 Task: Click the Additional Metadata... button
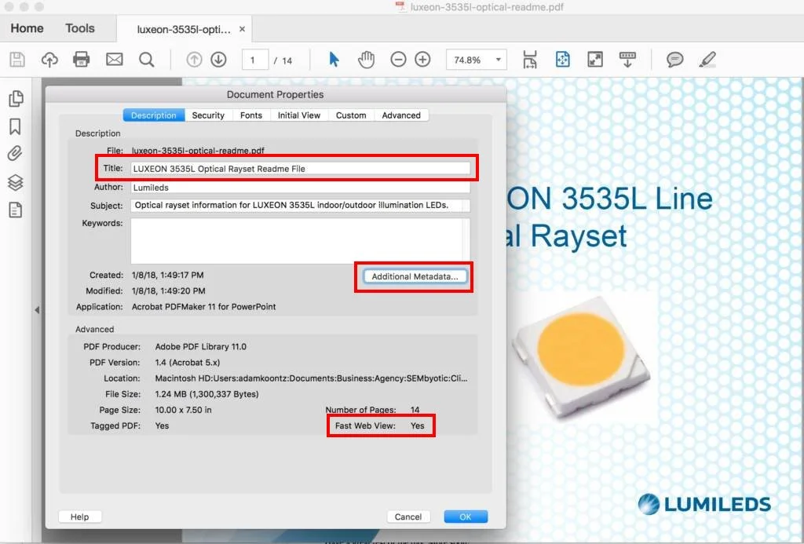(x=415, y=276)
